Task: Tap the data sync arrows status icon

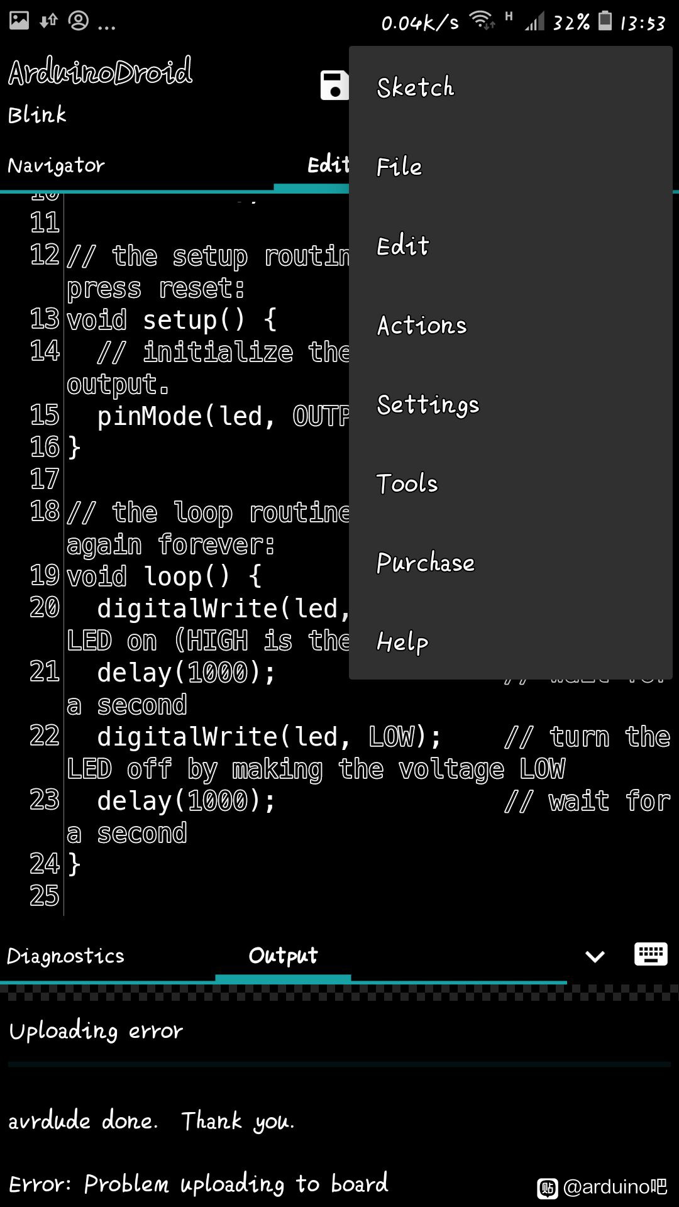Action: point(48,21)
